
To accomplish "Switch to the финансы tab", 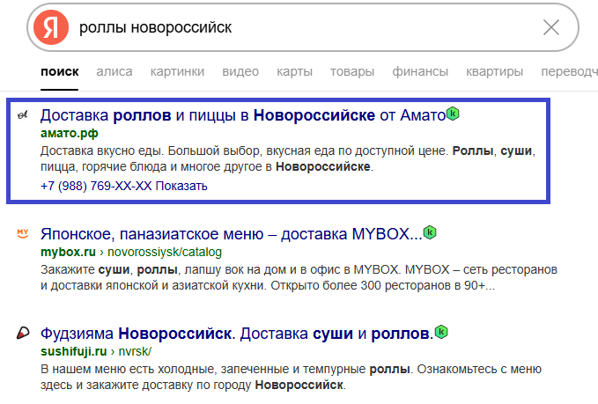I will (420, 71).
